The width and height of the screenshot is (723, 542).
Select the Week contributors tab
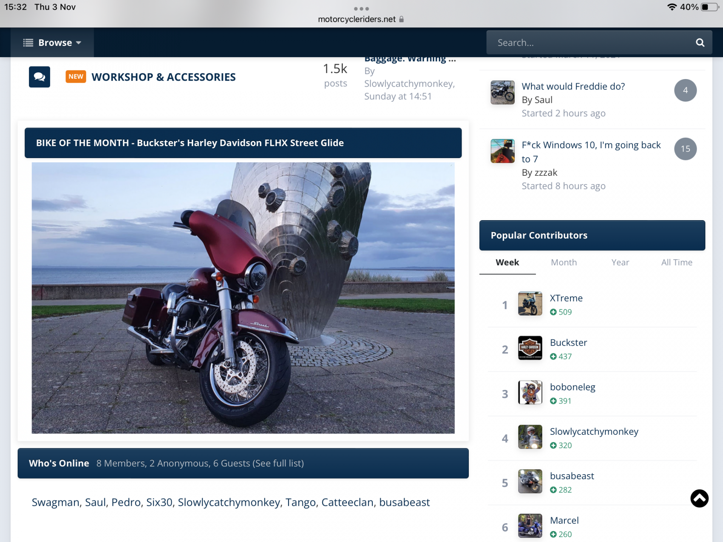click(507, 262)
